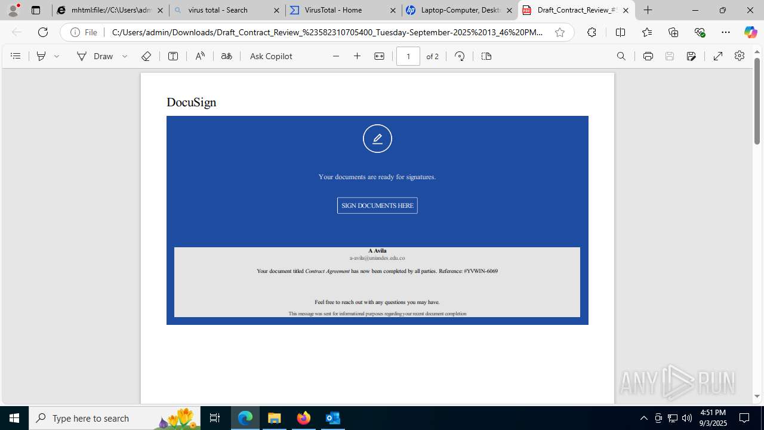764x430 pixels.
Task: Click the scrollbar down arrow
Action: click(757, 396)
